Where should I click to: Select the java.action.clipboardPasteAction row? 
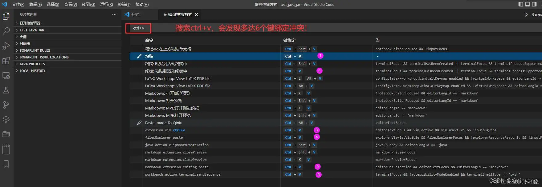click(x=336, y=145)
